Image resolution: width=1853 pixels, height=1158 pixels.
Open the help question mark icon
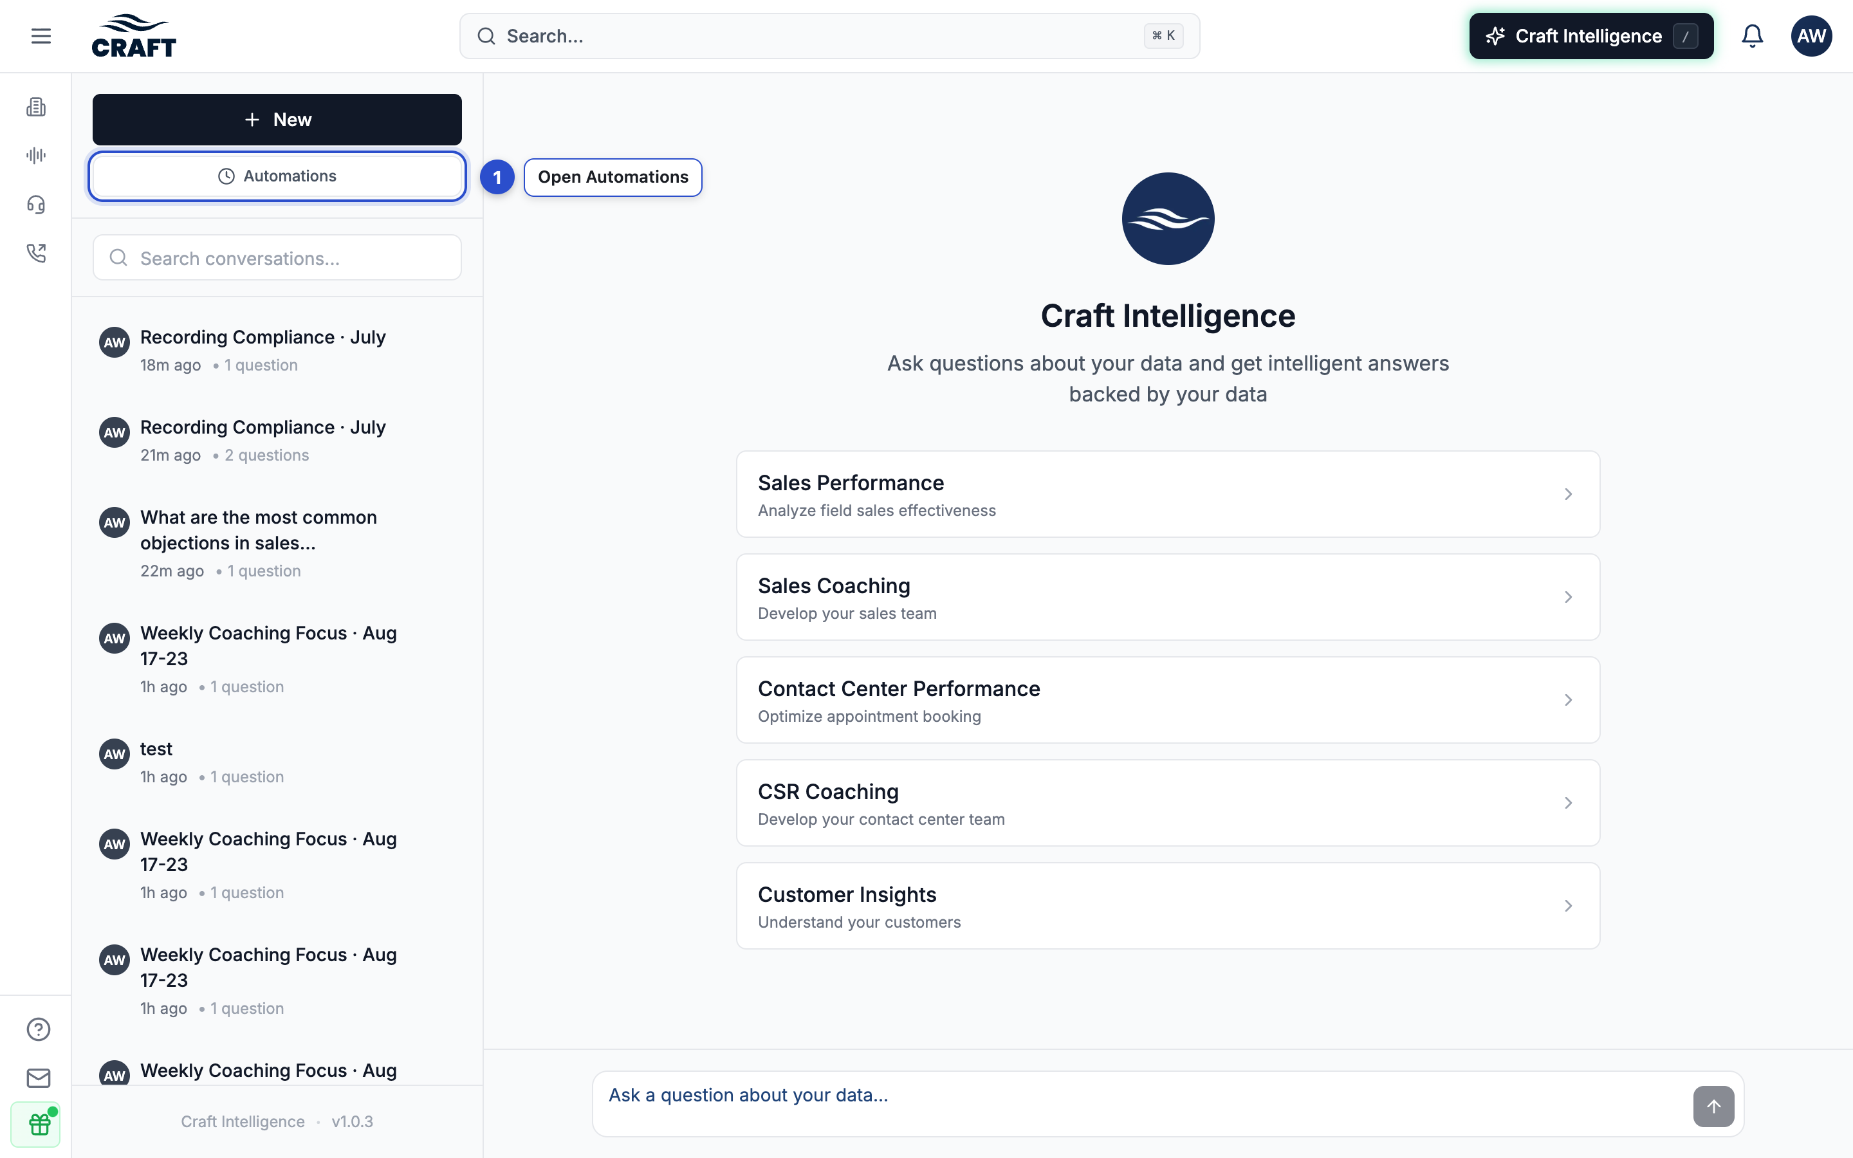39,1029
